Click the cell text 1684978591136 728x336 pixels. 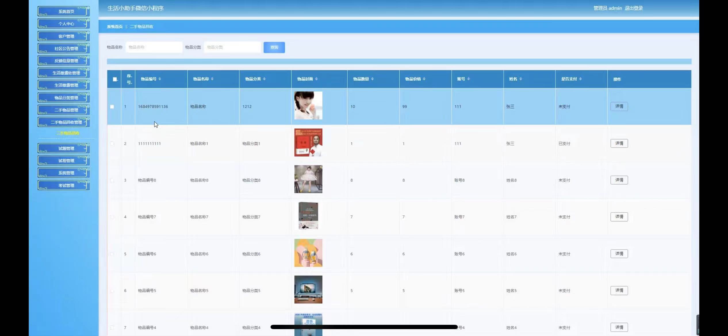coord(153,107)
